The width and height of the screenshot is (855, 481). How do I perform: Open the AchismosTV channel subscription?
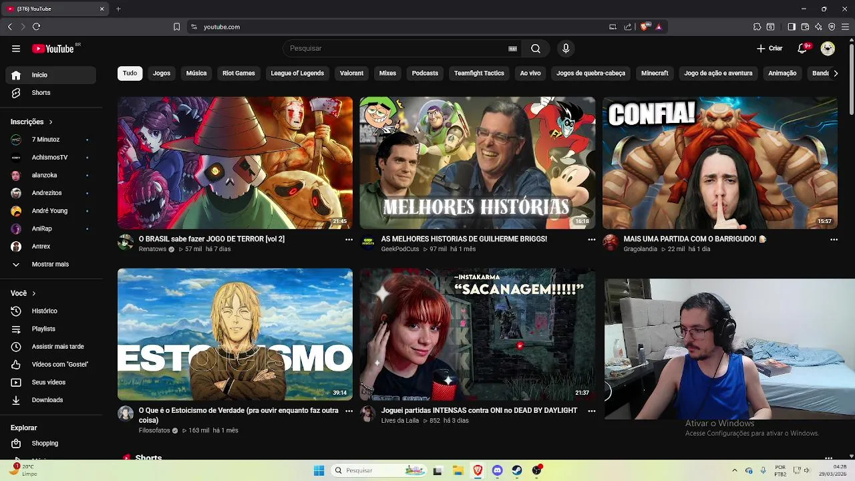click(x=51, y=157)
